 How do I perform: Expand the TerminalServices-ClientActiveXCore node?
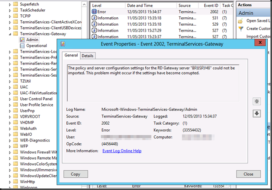click(10, 22)
